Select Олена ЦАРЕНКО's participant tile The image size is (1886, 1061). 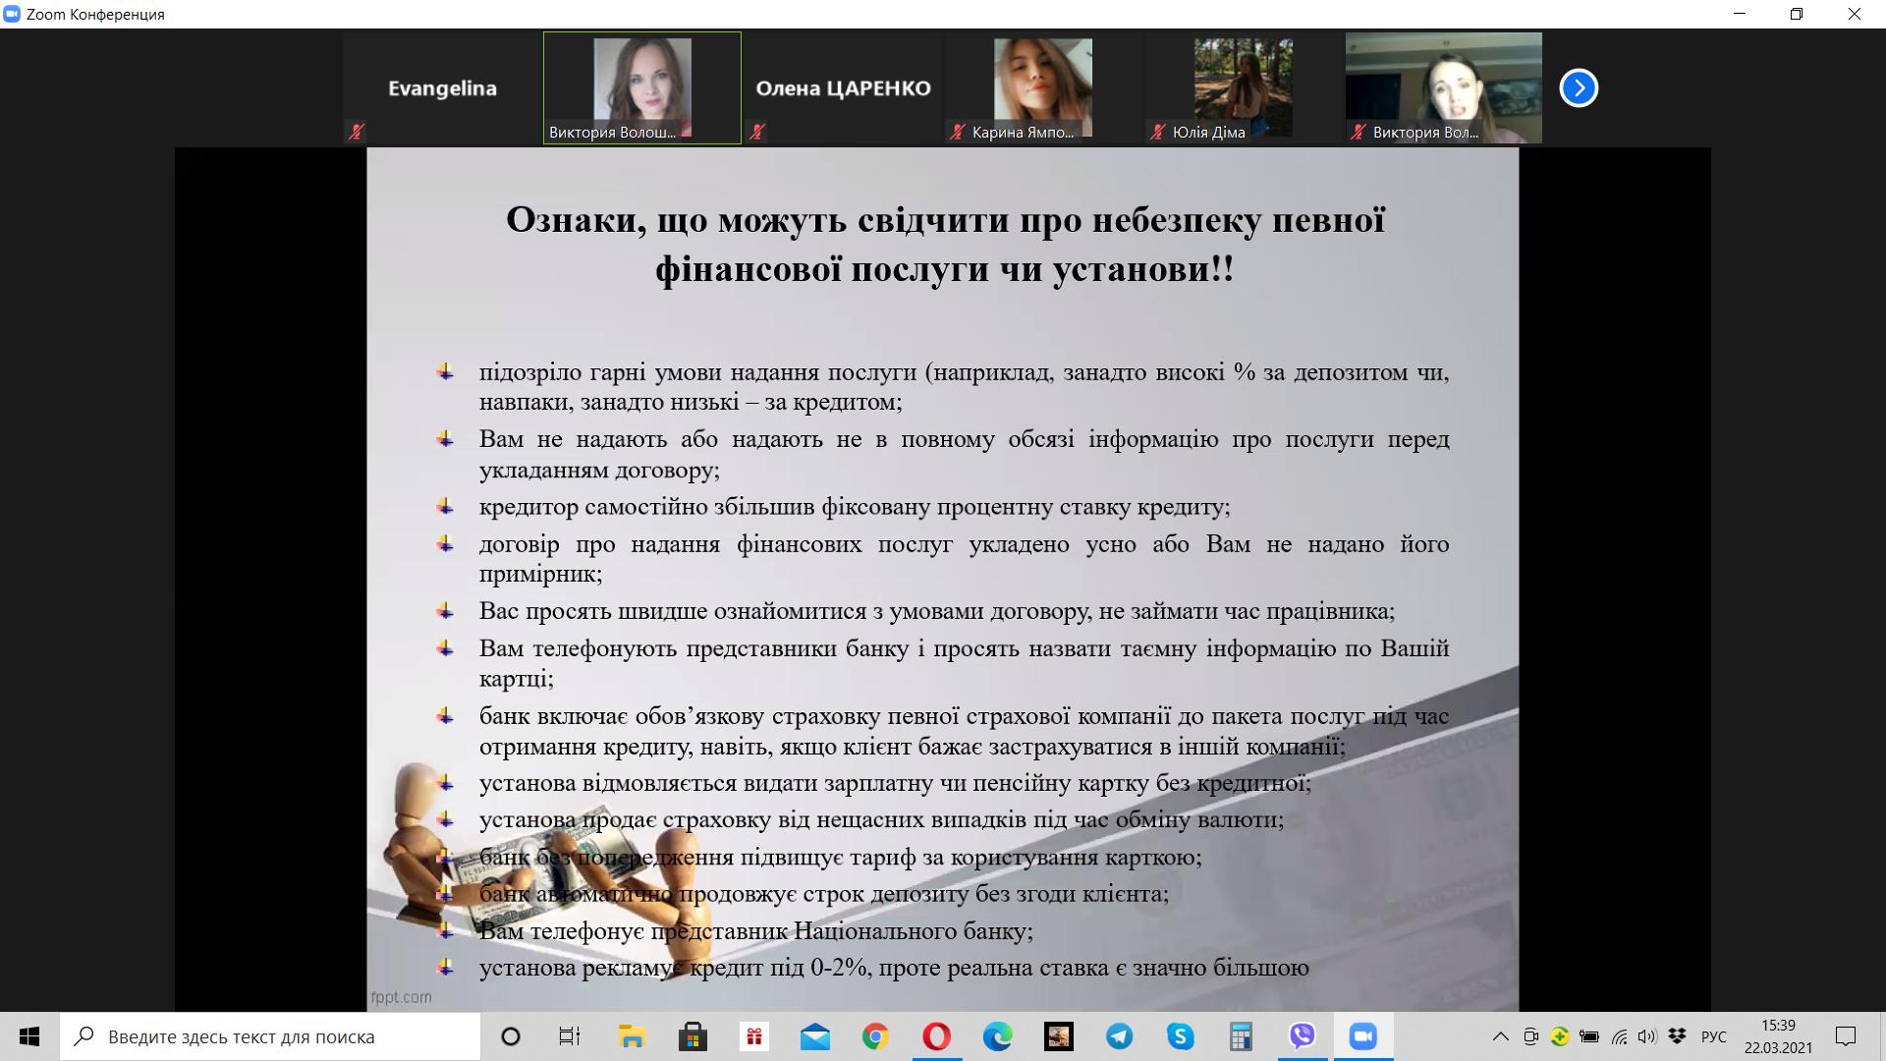tap(843, 88)
